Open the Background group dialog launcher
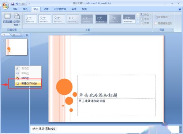Image resolution: width=183 pixels, height=134 pixels. click(172, 29)
